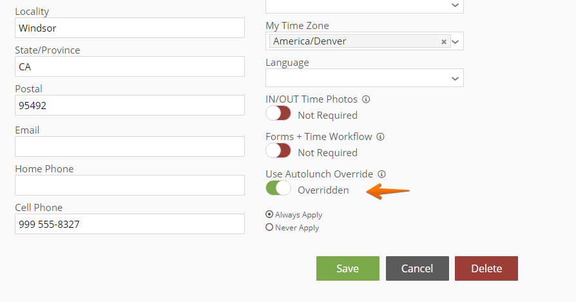This screenshot has height=302, width=576.
Task: Select the Never Apply radio option
Action: tap(269, 227)
